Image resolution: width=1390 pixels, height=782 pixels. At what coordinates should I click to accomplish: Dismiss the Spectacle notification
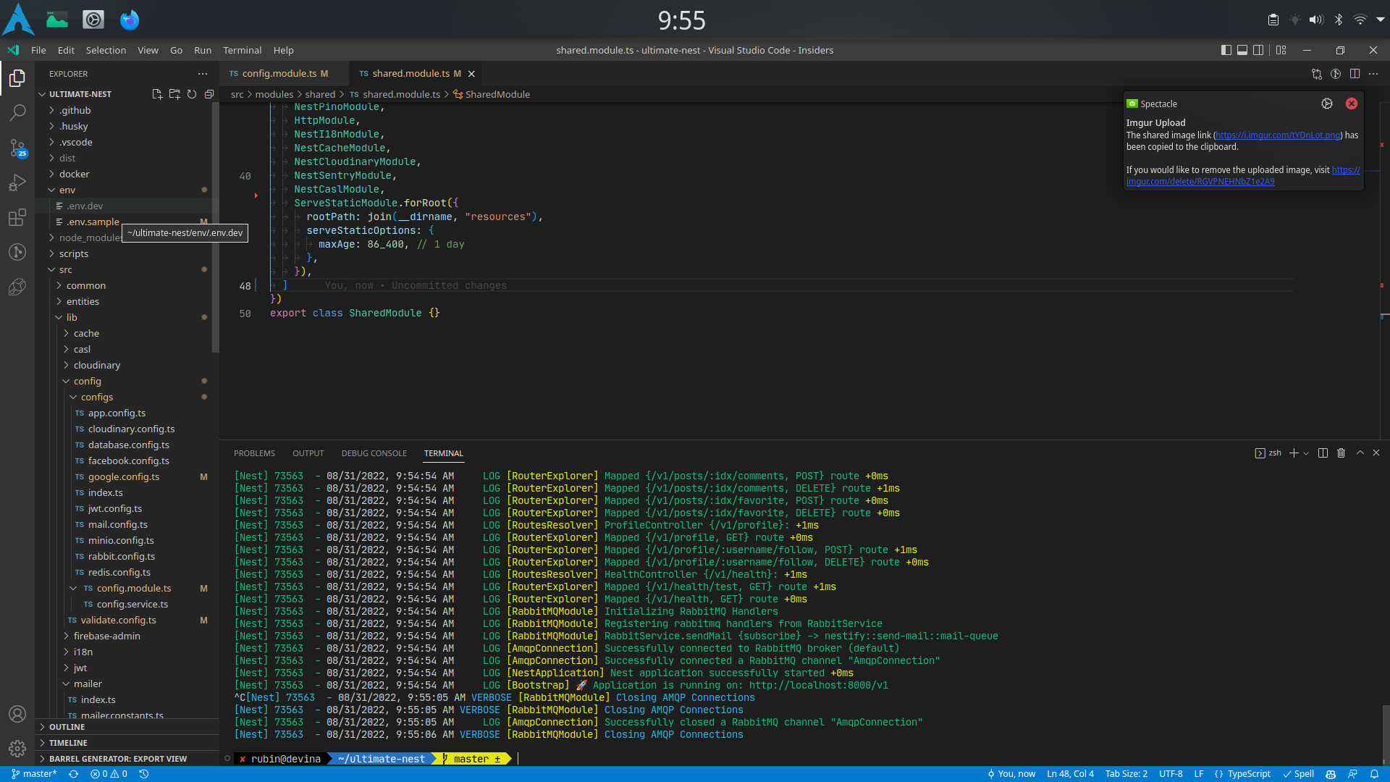coord(1352,104)
